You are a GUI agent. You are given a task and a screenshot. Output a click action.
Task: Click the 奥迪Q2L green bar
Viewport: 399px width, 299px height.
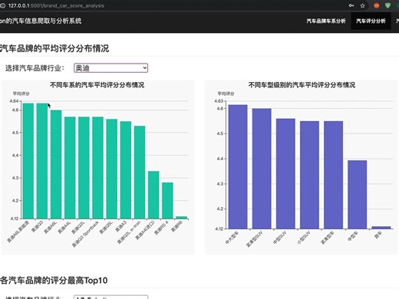click(x=84, y=168)
